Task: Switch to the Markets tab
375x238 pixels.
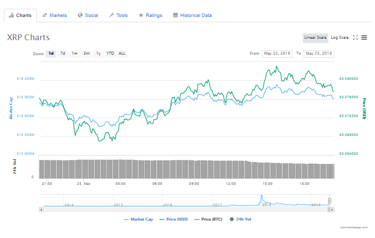Action: click(x=55, y=15)
